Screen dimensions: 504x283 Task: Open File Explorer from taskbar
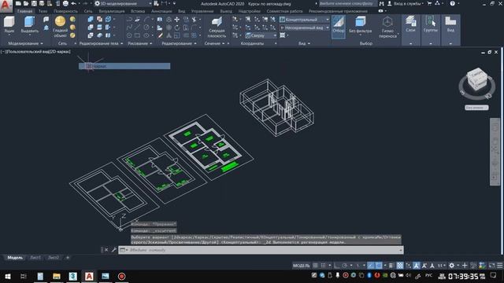57,276
